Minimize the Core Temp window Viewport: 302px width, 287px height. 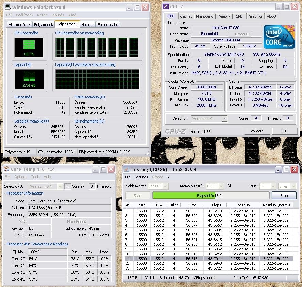(95, 169)
